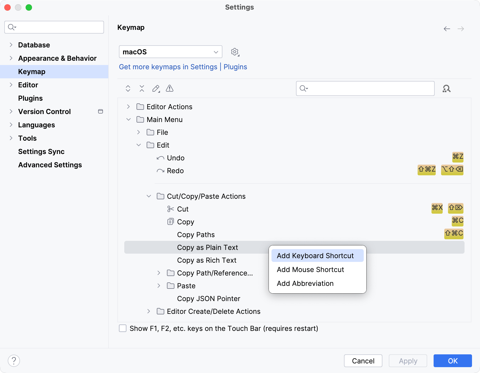Collapse all keymap tree nodes
The width and height of the screenshot is (480, 373).
pyautogui.click(x=142, y=88)
